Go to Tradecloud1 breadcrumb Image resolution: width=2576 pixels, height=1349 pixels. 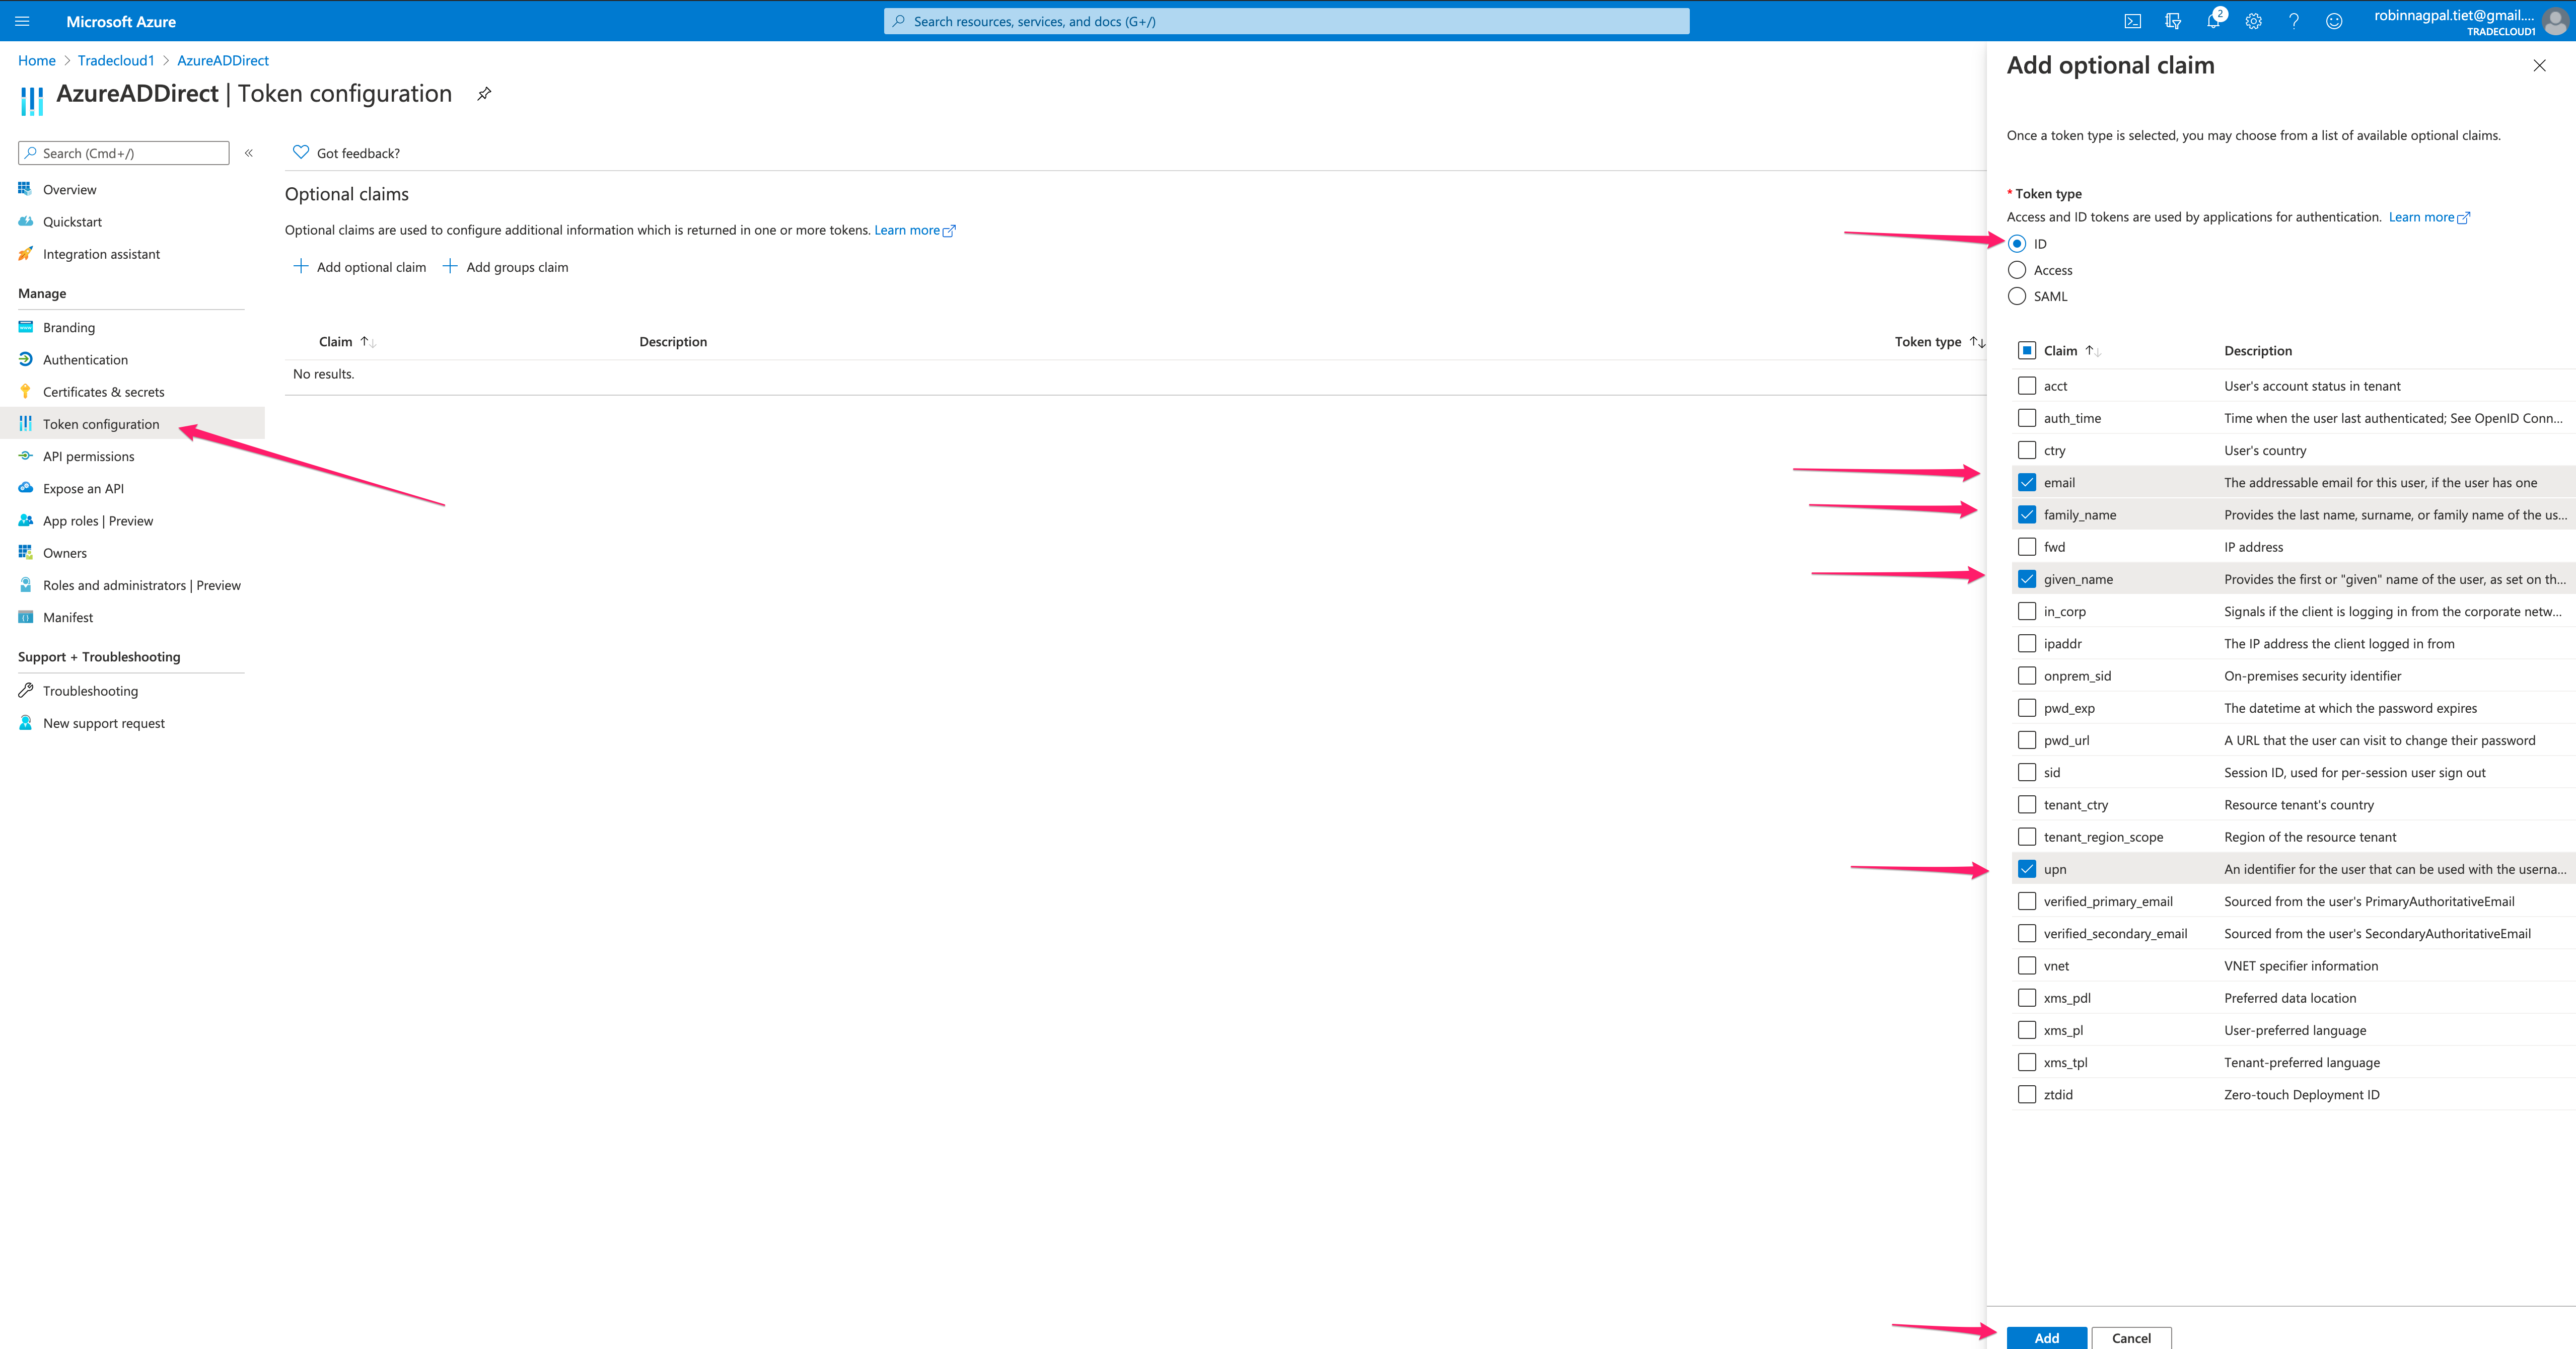click(x=116, y=61)
